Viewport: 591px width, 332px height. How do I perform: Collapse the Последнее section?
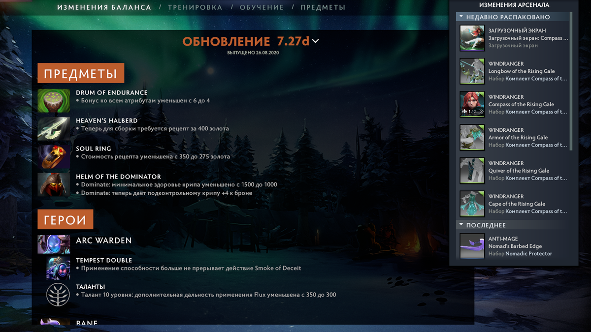(461, 225)
